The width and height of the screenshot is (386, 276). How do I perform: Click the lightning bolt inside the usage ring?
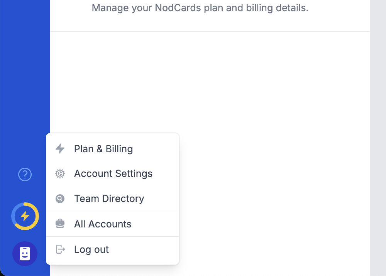25,216
